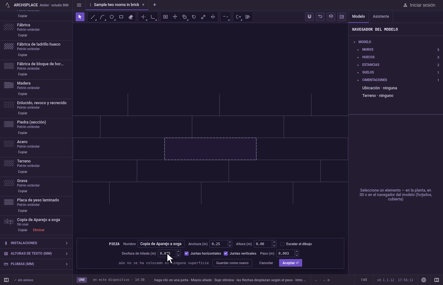Increase the Anchura (m) stepper value
This screenshot has height=285, width=443.
[230, 242]
